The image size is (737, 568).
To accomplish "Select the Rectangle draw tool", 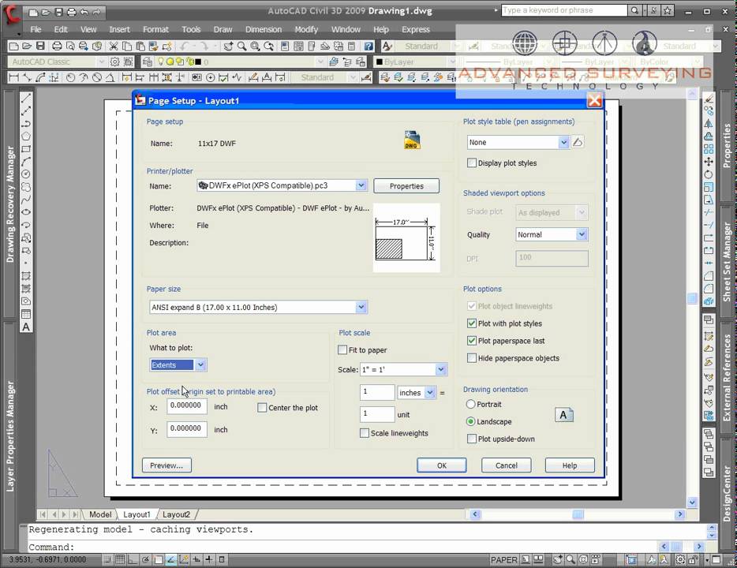I will (26, 149).
